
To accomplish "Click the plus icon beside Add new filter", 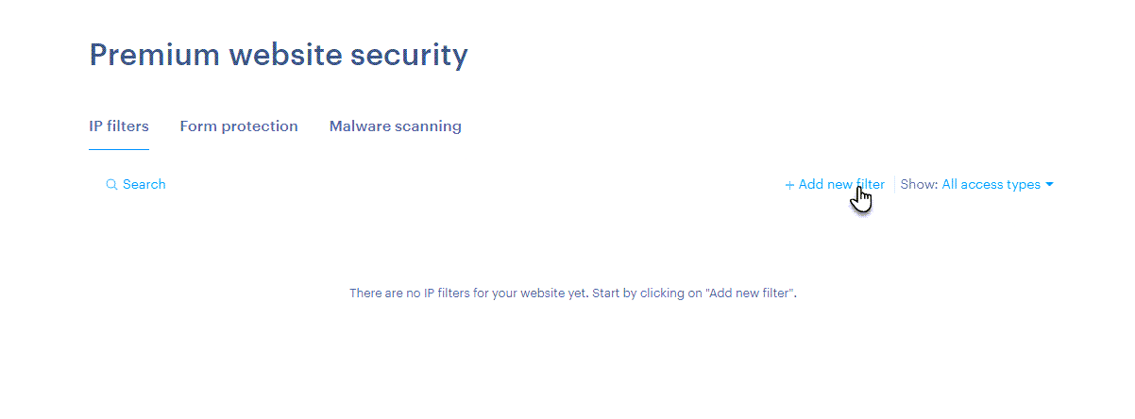I will click(789, 186).
